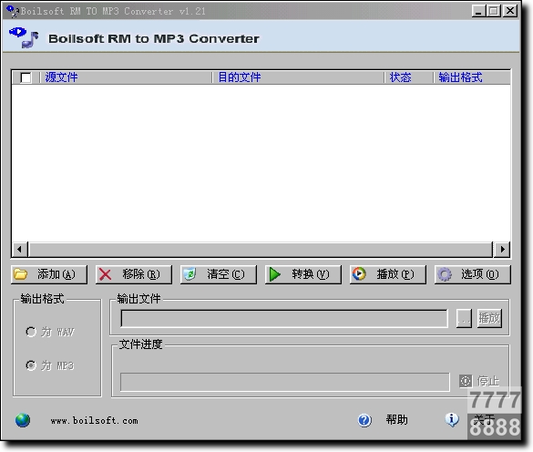Visit the www.boilsoft.com link
The image size is (533, 452).
[94, 421]
